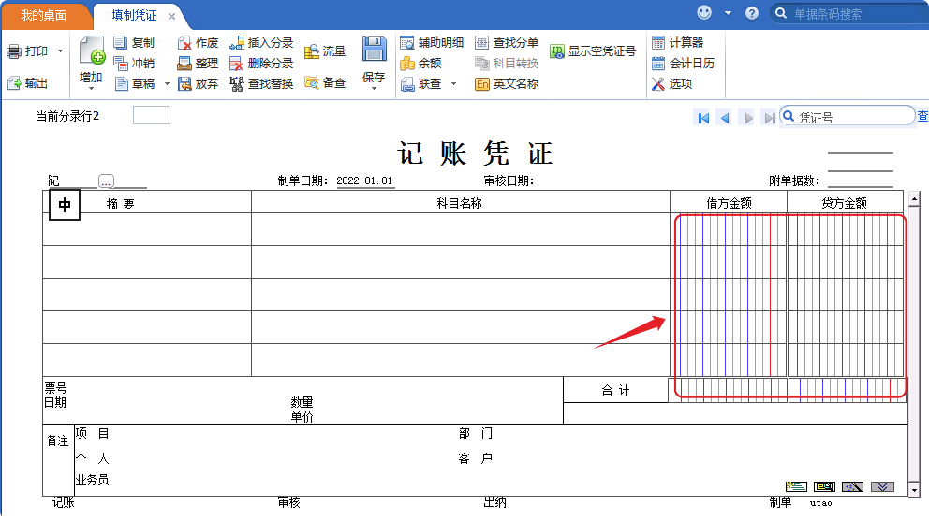Viewport: 929px width, 519px height.
Task: Expand the Draft (草稿) dropdown arrow
Action: click(167, 84)
